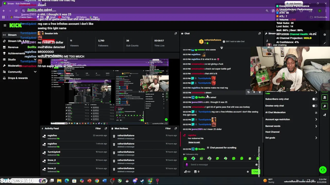Click the green Chat send button

pyautogui.click(x=255, y=172)
